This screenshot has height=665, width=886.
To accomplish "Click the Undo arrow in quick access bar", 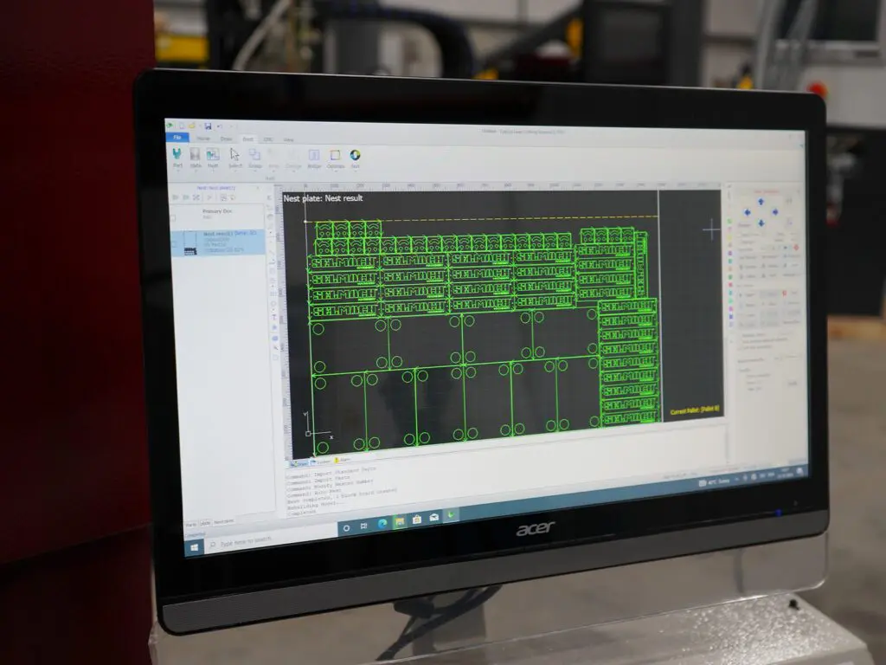I will click(219, 126).
